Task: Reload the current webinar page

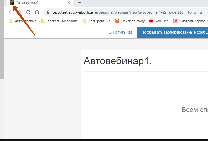Action: tap(28, 12)
